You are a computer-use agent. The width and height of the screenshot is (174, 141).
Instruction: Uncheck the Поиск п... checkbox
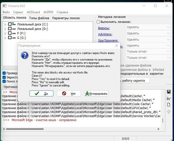click(x=4, y=81)
